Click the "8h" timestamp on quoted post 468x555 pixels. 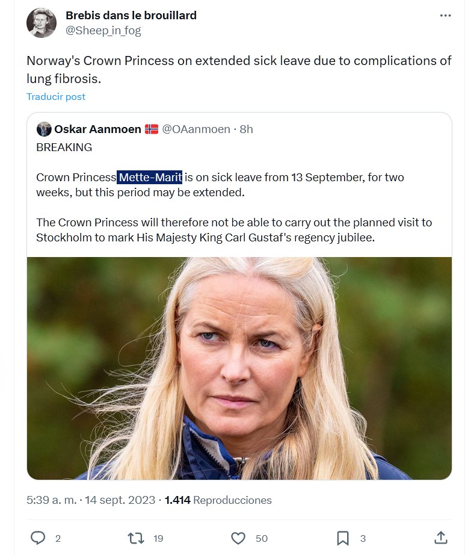(x=246, y=129)
